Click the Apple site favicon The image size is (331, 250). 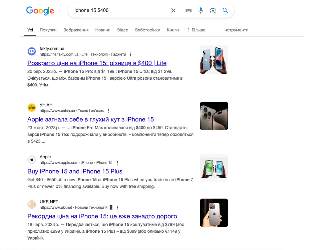[32, 160]
